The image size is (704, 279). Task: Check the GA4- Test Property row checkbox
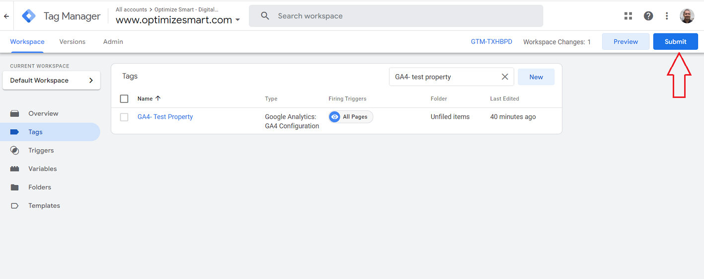[124, 117]
